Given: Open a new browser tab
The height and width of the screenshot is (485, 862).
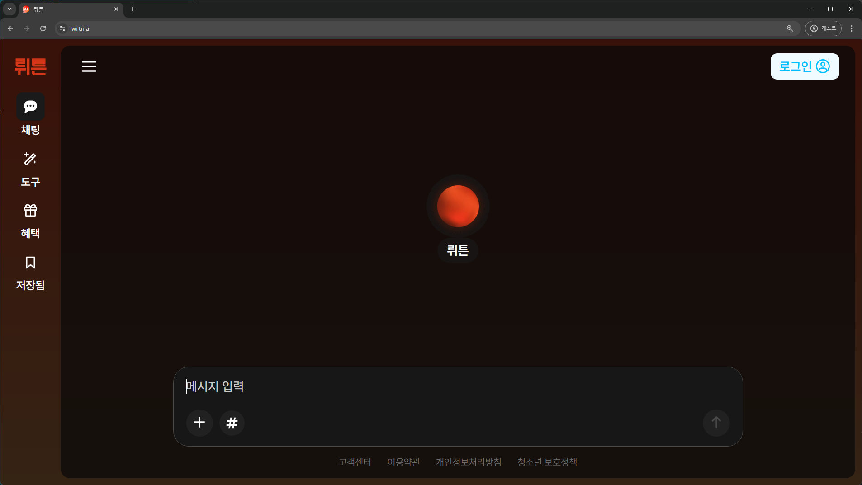Looking at the screenshot, I should point(133,9).
